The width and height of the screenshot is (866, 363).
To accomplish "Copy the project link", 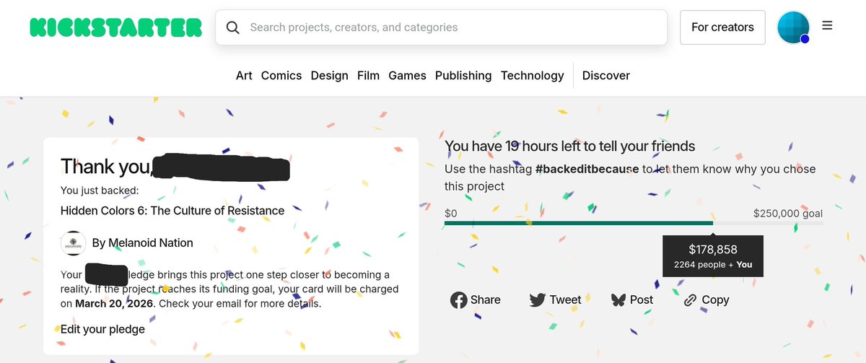I will point(706,299).
